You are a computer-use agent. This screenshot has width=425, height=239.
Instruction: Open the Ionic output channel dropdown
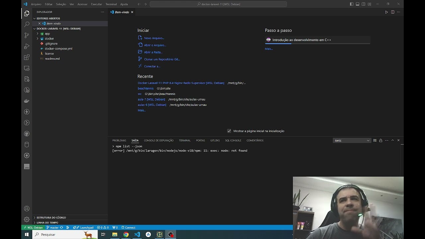pos(352,140)
